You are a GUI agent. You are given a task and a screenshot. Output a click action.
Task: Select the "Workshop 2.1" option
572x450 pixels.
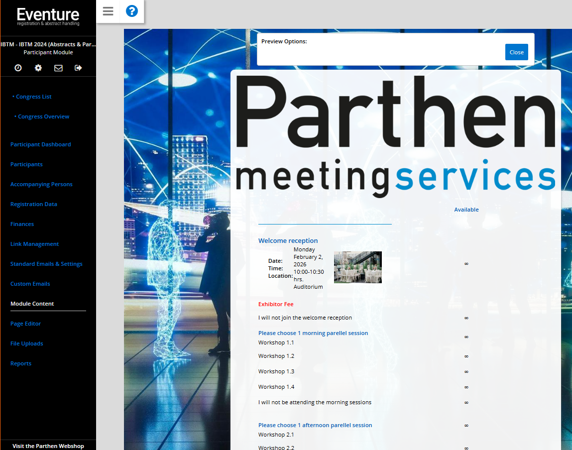(x=276, y=435)
